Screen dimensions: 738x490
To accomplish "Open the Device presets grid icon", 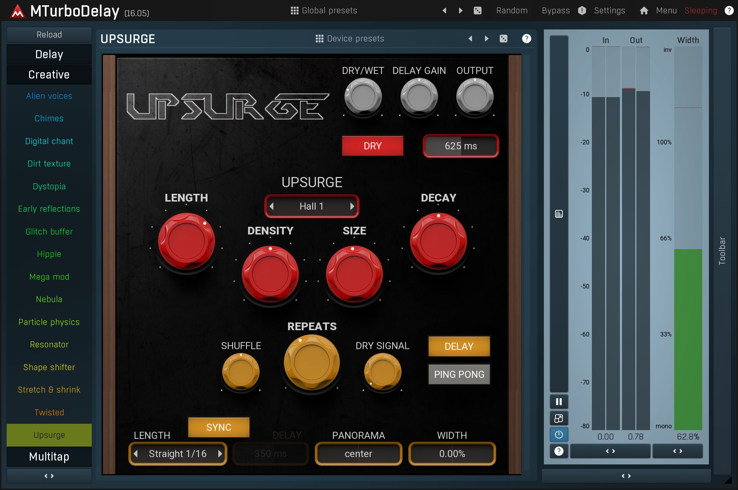I will 319,39.
